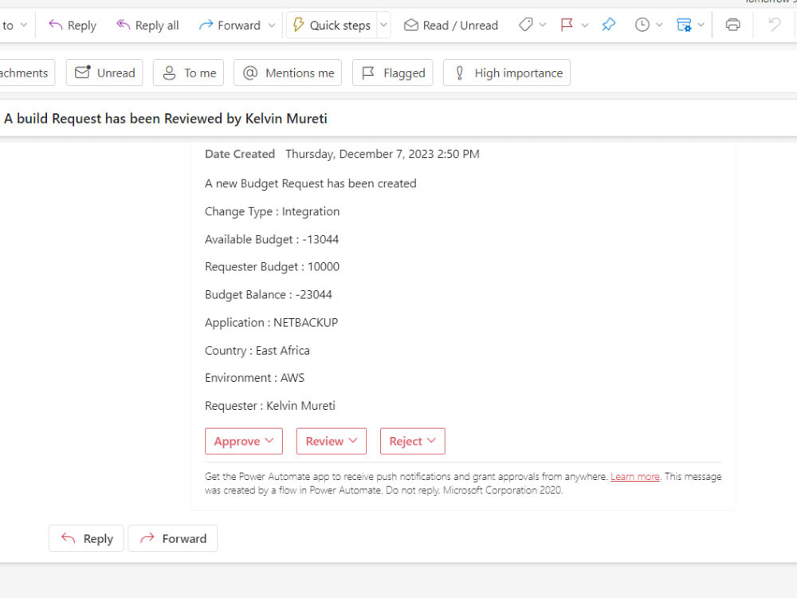Click 'Budget Balance : -23044' text
The height and width of the screenshot is (598, 797).
(x=269, y=295)
